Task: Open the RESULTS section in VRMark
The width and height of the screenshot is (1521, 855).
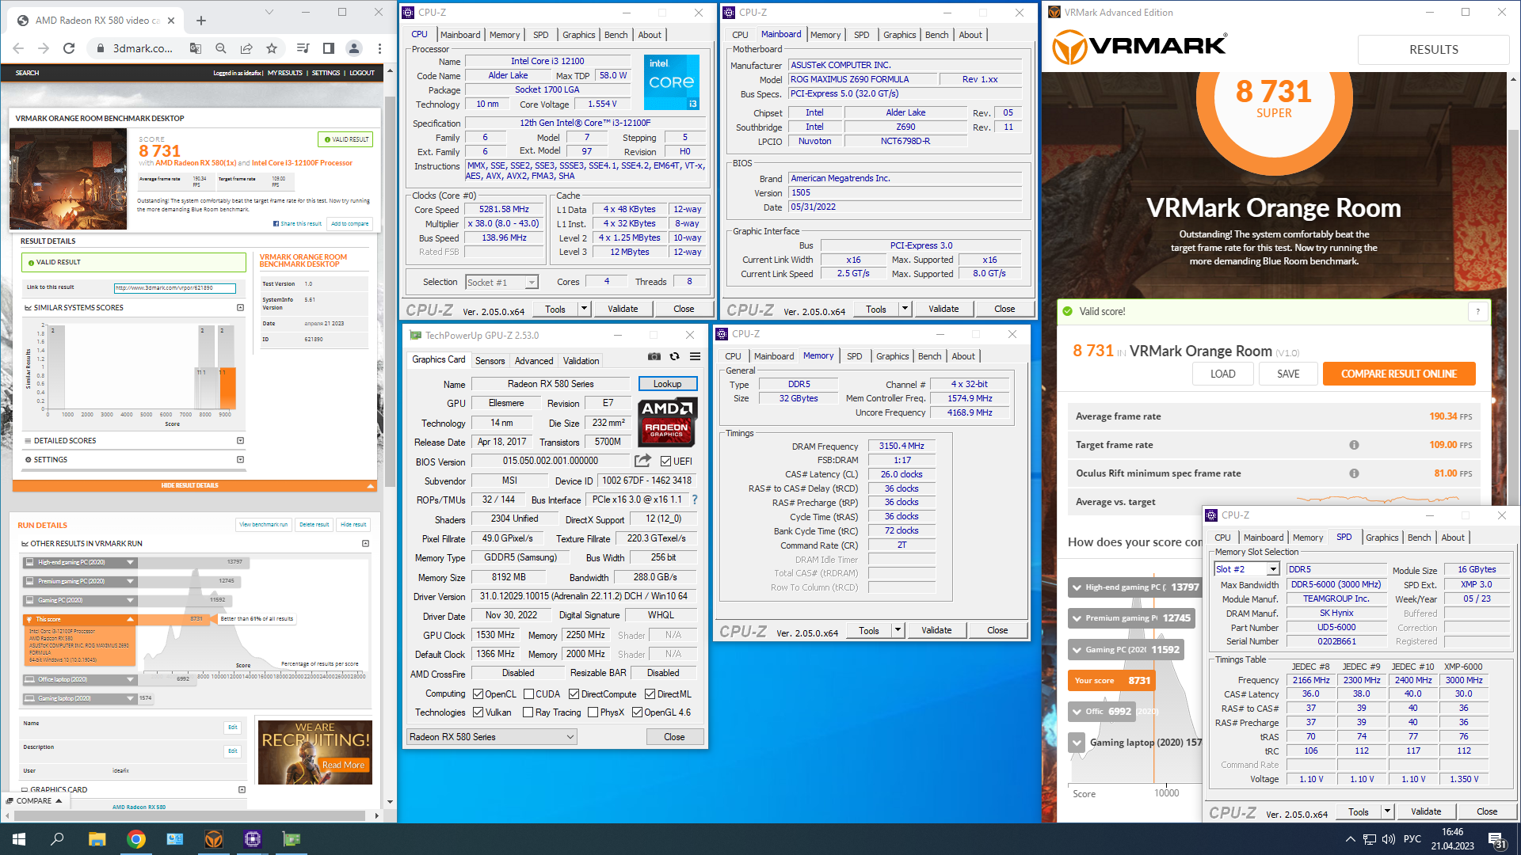Action: pyautogui.click(x=1433, y=50)
